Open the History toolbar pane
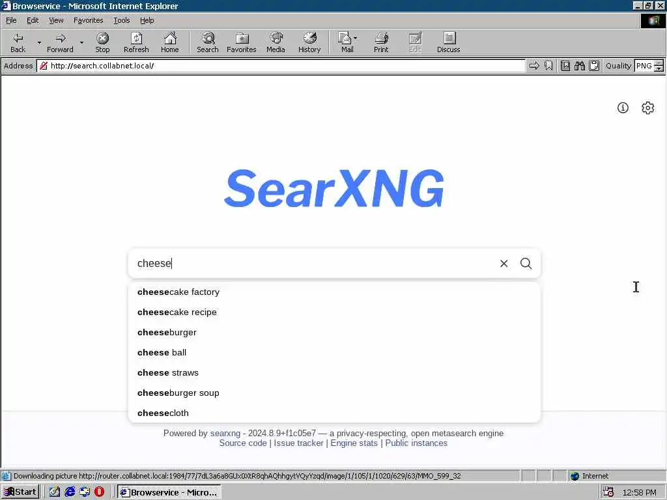The width and height of the screenshot is (667, 500). [309, 42]
